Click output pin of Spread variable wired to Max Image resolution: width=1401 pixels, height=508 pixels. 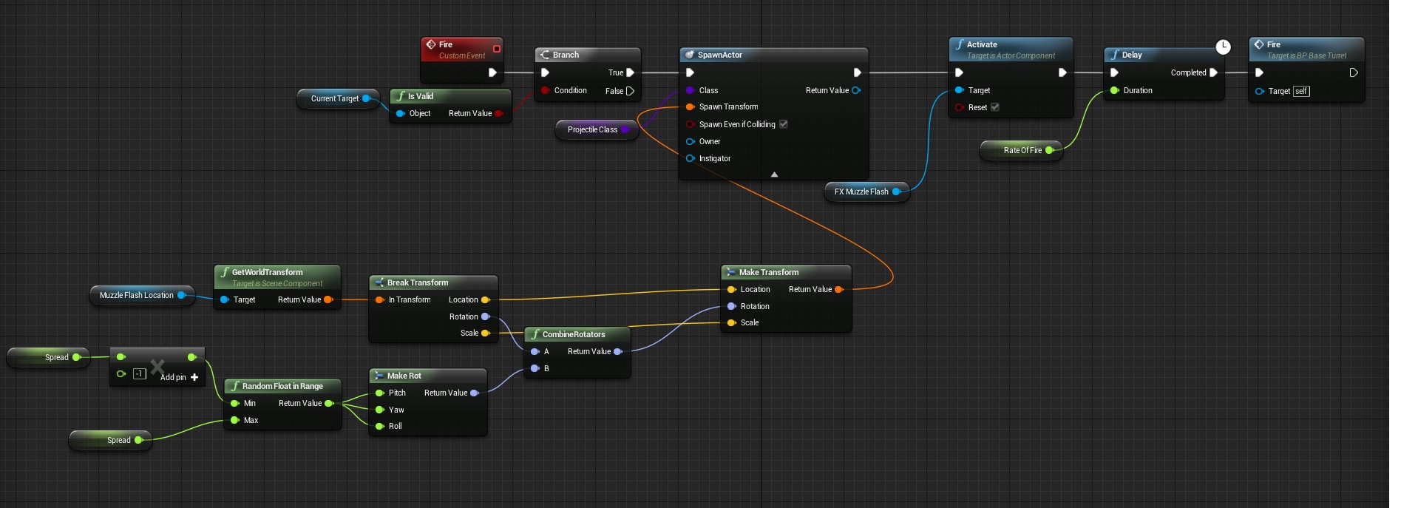[x=138, y=440]
